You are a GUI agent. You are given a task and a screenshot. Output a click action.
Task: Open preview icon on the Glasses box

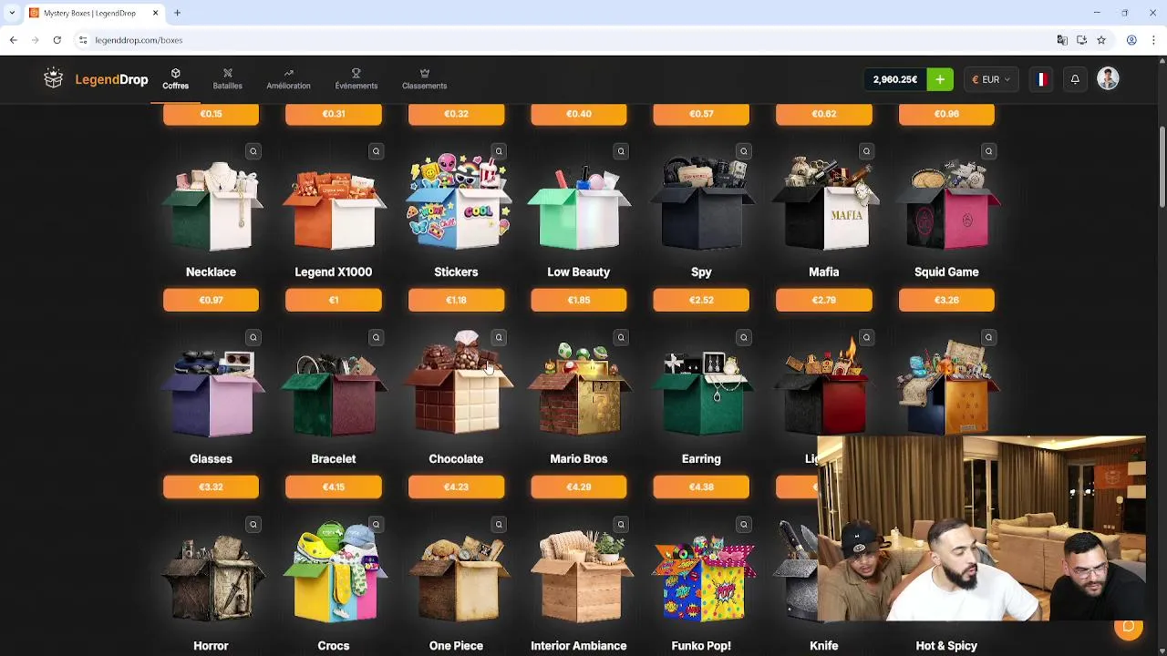click(x=253, y=338)
